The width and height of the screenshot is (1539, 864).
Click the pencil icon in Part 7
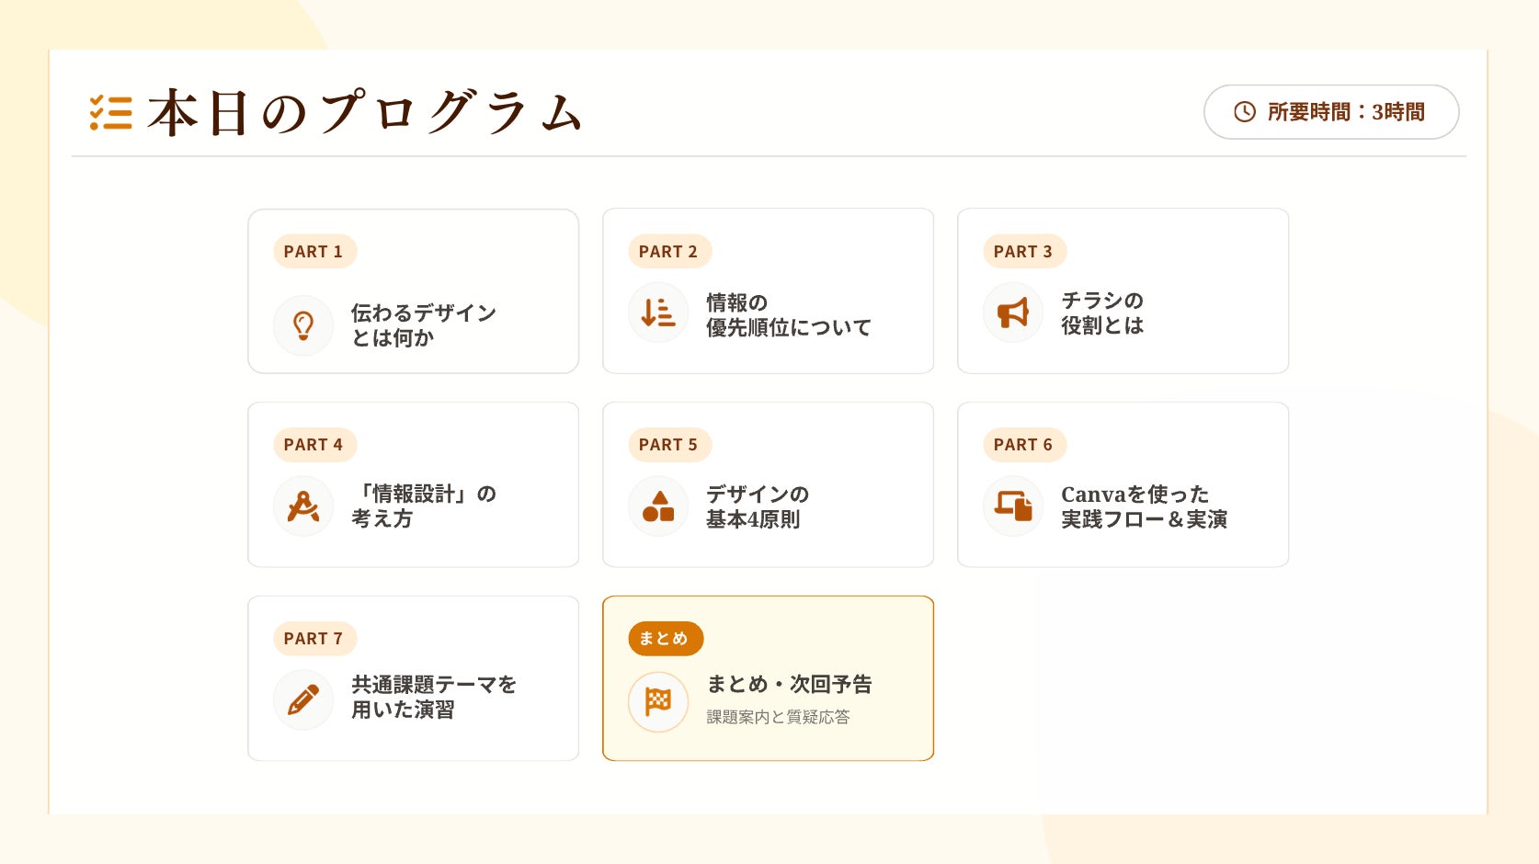(x=303, y=699)
